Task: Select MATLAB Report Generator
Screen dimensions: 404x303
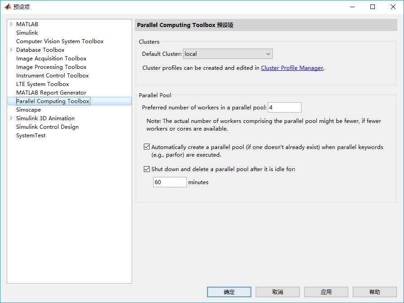Action: coord(51,92)
